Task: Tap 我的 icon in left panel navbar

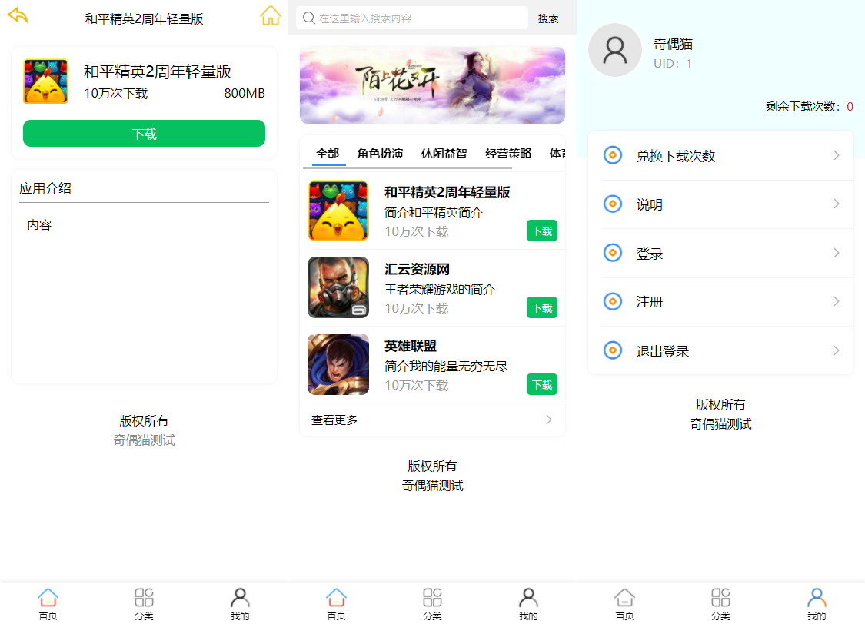Action: (240, 598)
